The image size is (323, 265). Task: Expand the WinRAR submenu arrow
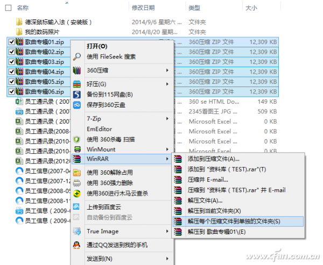167,159
